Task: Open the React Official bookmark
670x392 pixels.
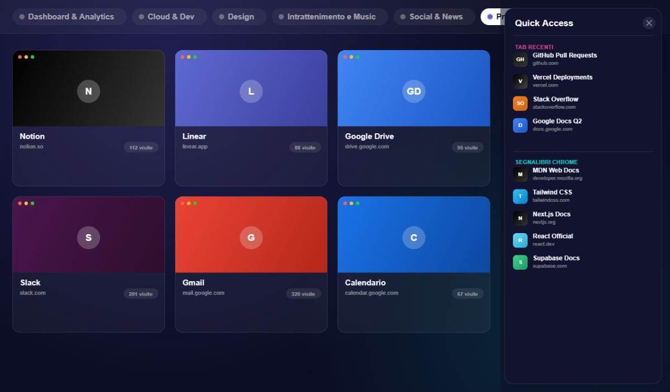Action: 583,240
